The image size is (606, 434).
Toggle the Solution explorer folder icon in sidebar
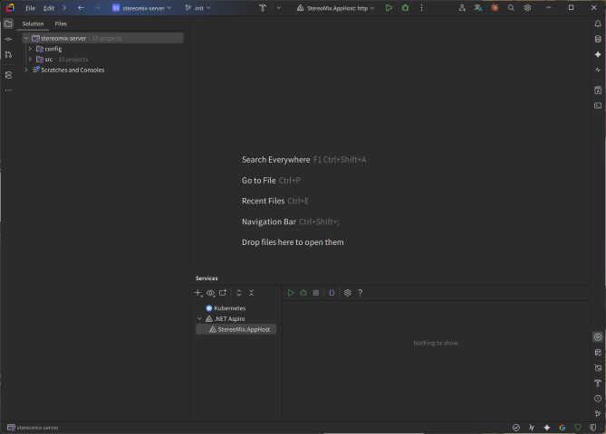coord(8,24)
